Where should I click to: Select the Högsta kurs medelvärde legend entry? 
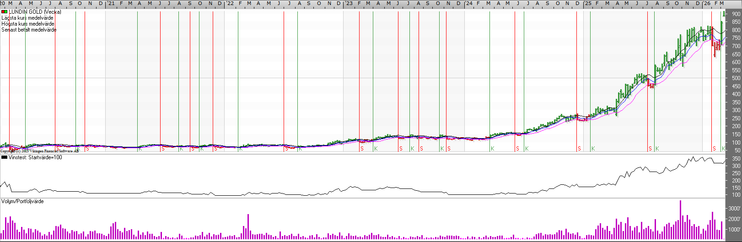click(28, 24)
